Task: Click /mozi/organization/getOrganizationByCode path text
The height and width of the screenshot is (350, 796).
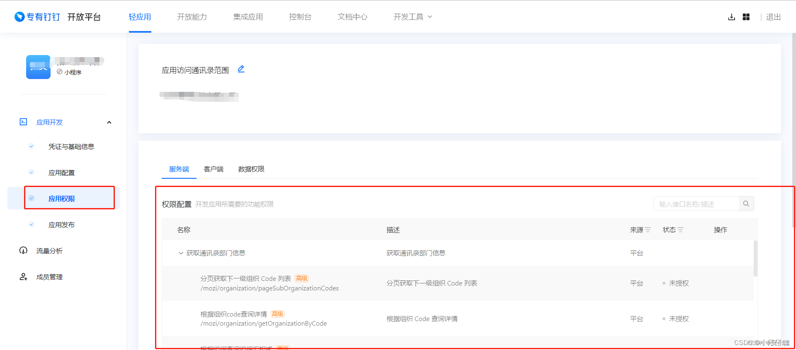Action: [264, 323]
